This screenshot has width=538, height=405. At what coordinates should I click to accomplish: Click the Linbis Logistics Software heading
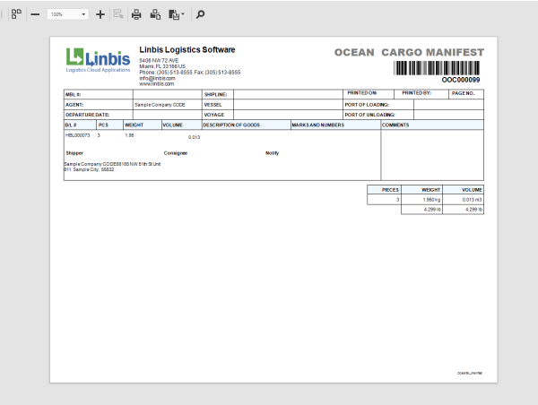coord(187,49)
